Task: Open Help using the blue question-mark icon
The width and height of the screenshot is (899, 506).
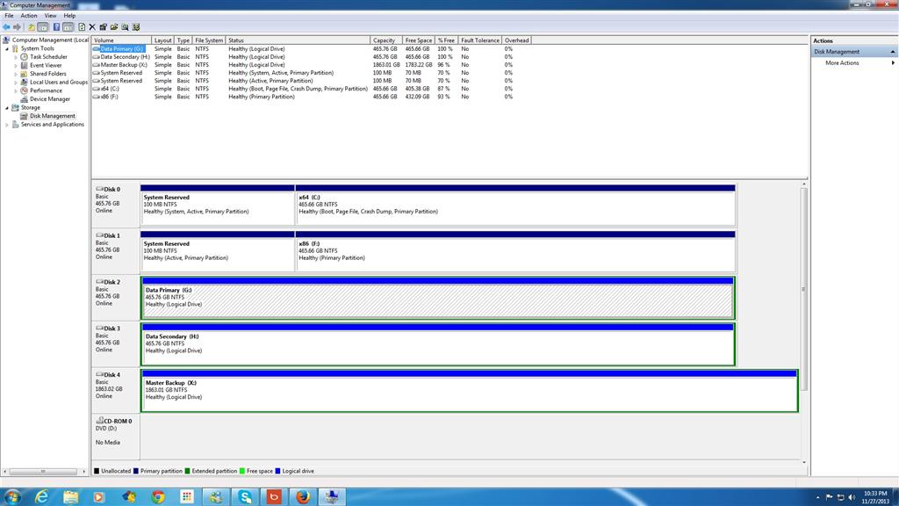Action: click(56, 27)
